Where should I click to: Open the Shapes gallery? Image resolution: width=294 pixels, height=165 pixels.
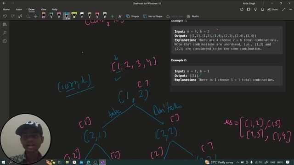pyautogui.click(x=133, y=16)
